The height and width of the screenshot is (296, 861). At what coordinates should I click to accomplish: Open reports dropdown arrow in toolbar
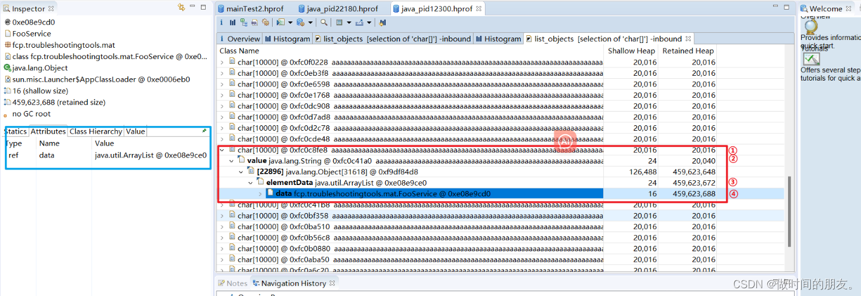[290, 23]
